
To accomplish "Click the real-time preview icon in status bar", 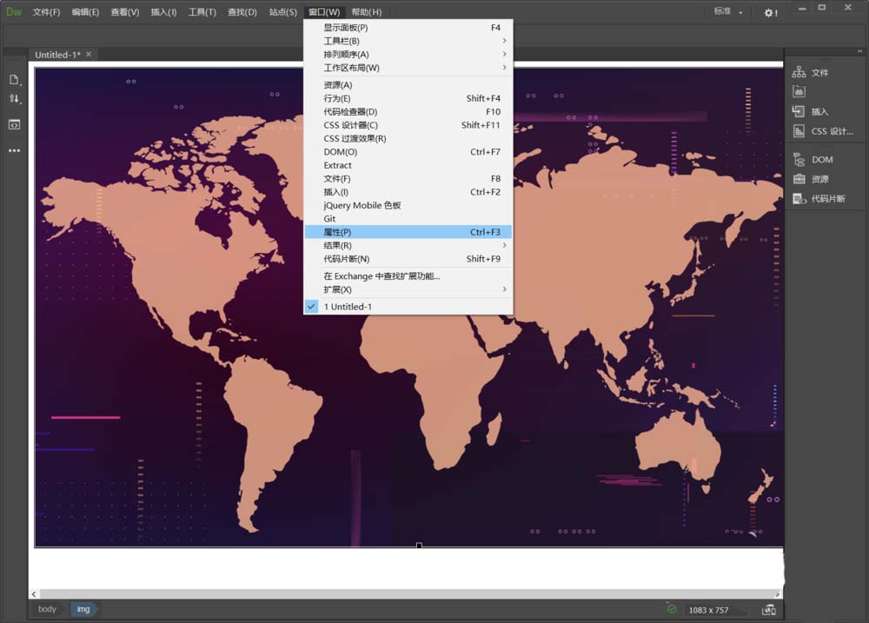I will tap(768, 610).
